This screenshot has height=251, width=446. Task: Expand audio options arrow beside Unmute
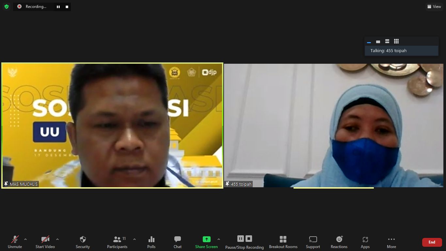tap(25, 239)
